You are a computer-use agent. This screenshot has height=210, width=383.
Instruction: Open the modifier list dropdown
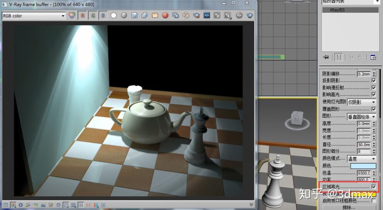(376, 2)
